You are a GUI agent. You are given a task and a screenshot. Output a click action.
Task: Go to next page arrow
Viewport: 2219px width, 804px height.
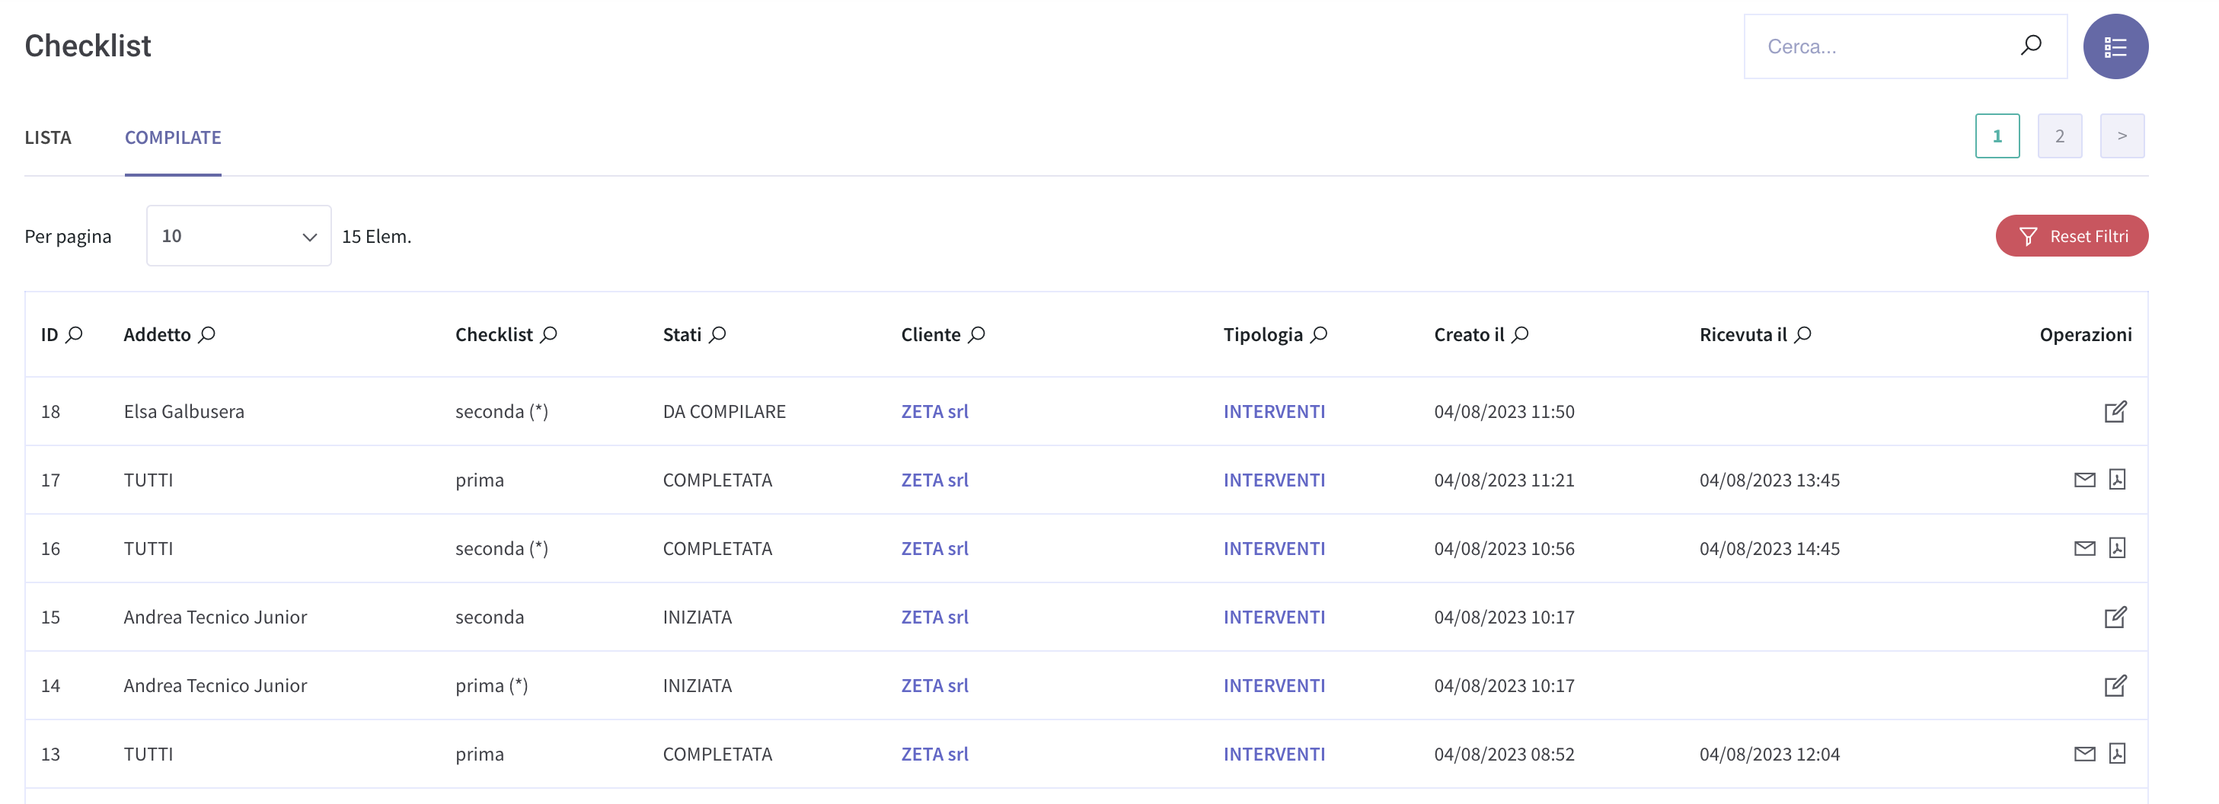[x=2122, y=136]
